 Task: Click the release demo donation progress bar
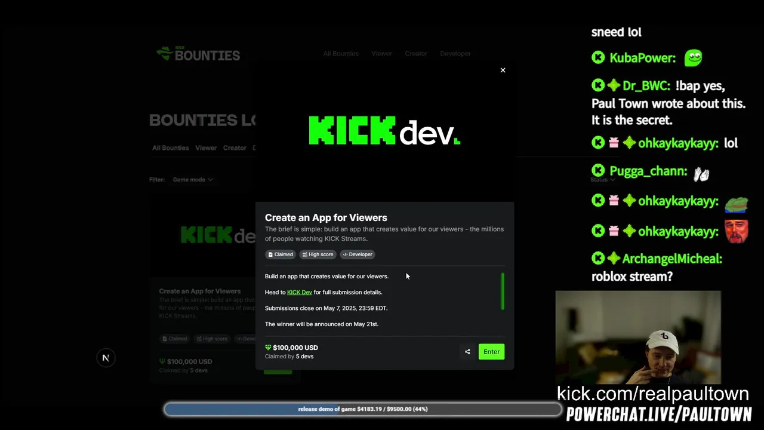pyautogui.click(x=363, y=409)
